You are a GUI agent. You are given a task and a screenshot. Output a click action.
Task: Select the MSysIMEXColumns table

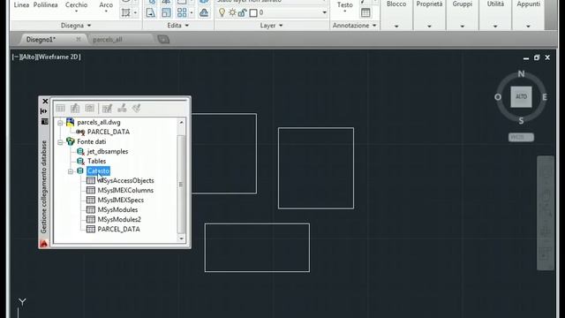[x=125, y=191]
